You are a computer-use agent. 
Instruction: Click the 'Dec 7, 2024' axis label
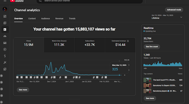pyautogui.click(x=51, y=82)
